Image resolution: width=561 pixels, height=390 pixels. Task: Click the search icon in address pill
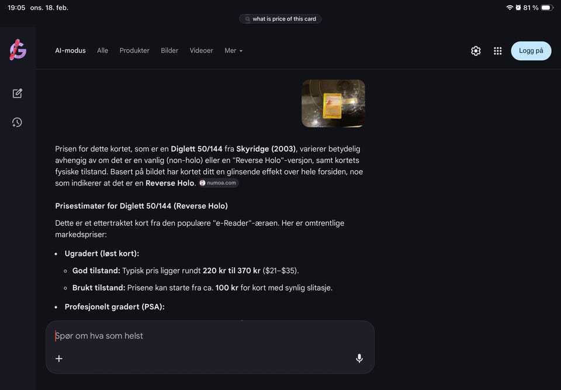(x=247, y=19)
